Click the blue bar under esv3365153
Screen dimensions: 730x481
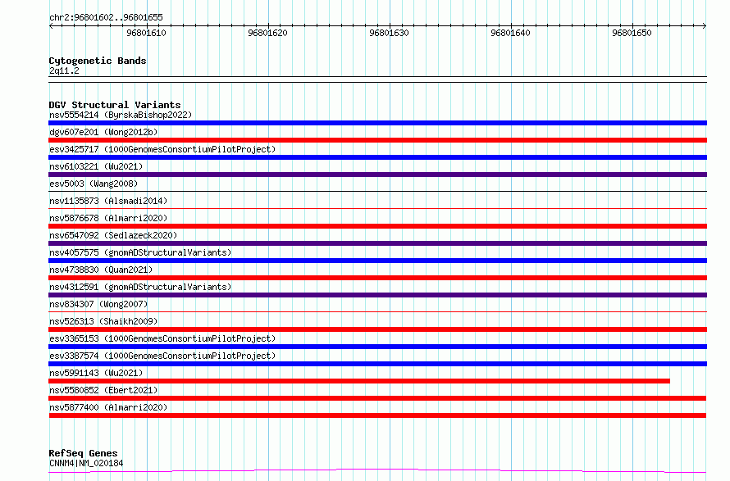click(377, 347)
